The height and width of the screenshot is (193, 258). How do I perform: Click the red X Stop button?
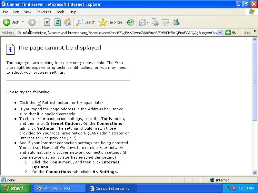[x=47, y=22]
